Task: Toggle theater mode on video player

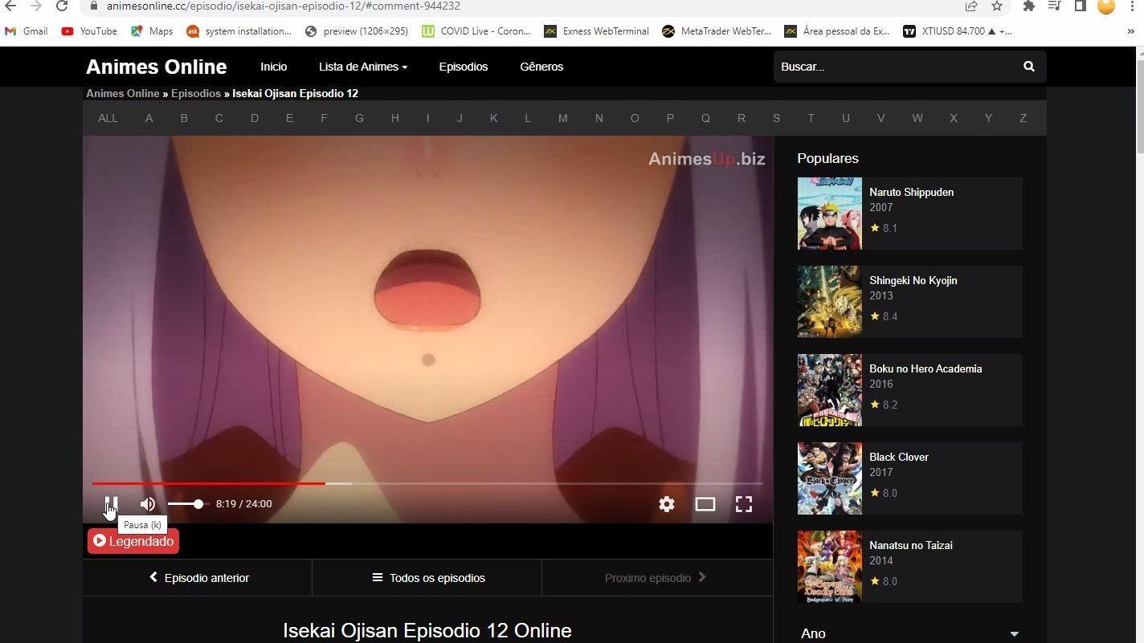Action: point(705,504)
